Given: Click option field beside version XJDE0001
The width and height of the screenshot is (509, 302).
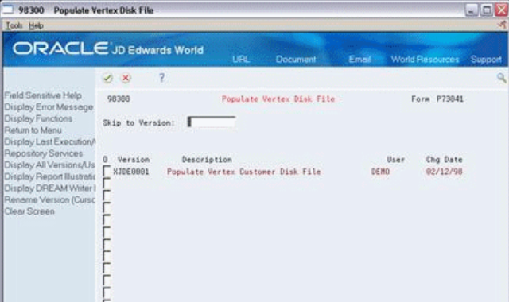Looking at the screenshot, I should click(x=107, y=171).
